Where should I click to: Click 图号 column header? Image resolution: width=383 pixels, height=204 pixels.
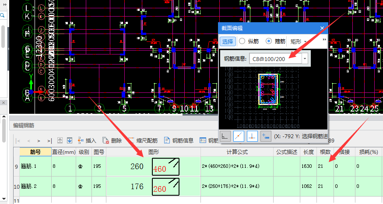(x=99, y=152)
